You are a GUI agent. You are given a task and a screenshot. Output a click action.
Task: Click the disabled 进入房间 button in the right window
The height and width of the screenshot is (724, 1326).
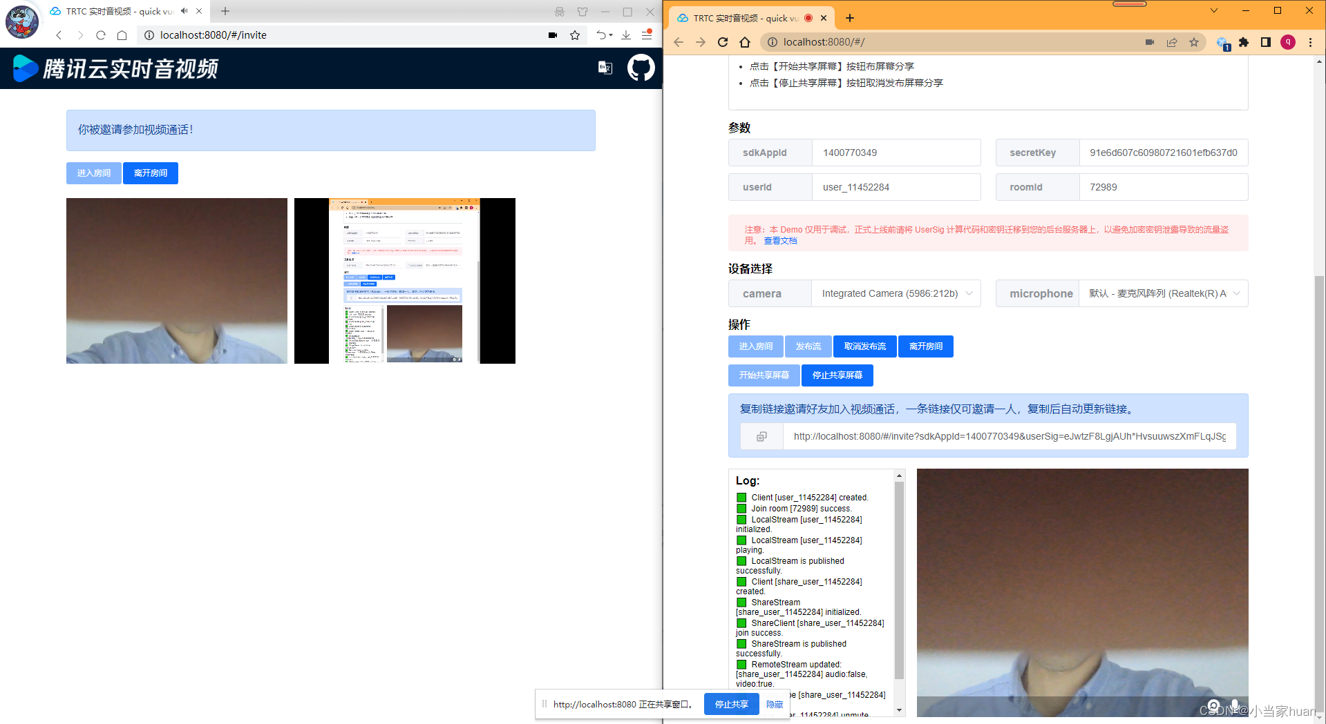[756, 346]
